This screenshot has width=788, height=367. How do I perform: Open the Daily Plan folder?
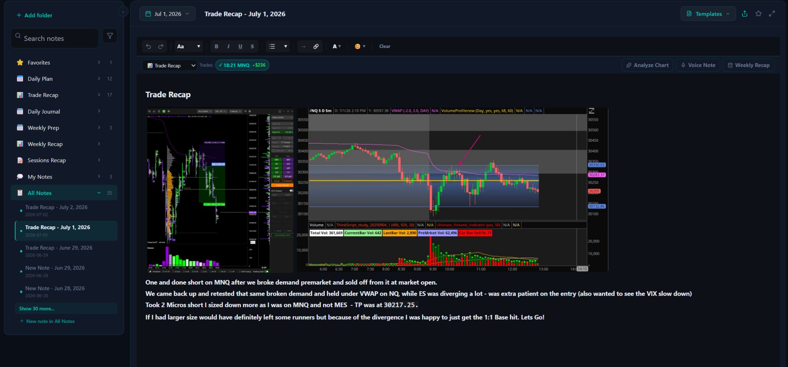pos(64,79)
